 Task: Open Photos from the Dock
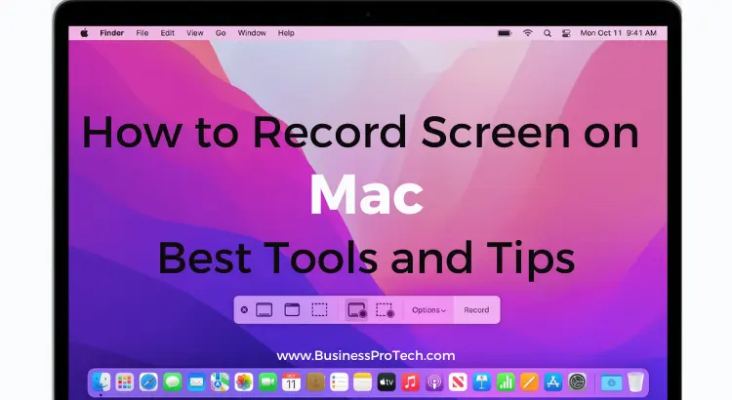tap(244, 382)
